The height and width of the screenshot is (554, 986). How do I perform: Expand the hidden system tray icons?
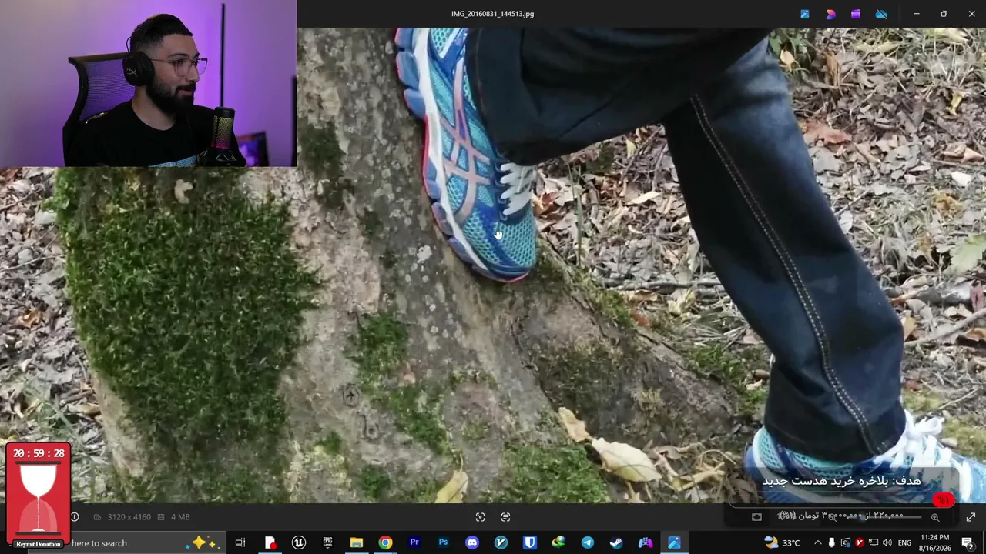click(817, 543)
